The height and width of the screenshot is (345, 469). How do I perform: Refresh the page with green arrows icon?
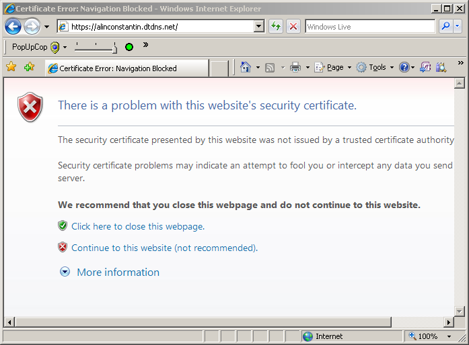[276, 27]
